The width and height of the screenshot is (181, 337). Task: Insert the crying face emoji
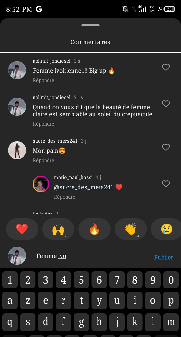click(166, 229)
